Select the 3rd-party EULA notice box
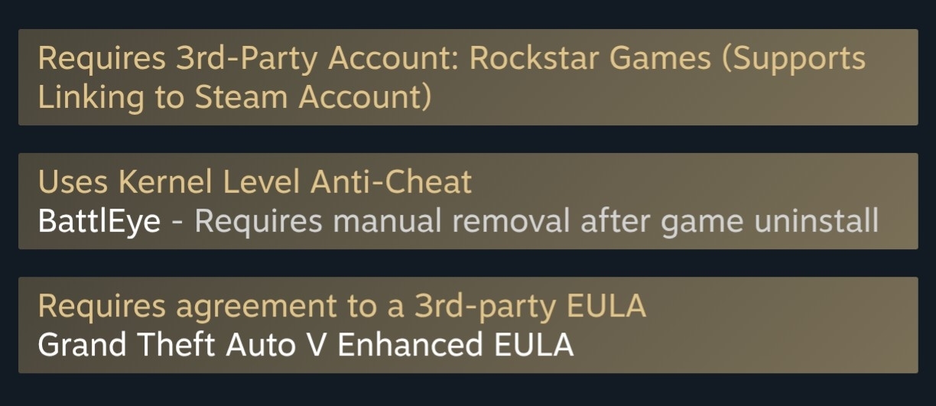 tap(468, 325)
